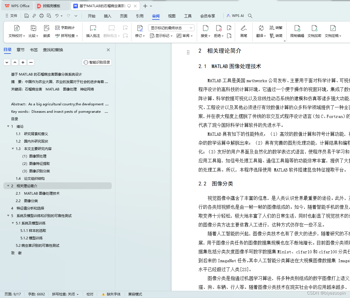Convert text with 转简 button
The height and width of the screenshot is (298, 350).
276,36
